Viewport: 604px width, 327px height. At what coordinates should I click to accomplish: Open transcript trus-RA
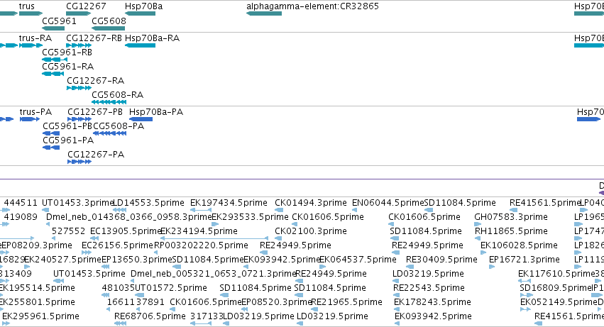pyautogui.click(x=35, y=38)
